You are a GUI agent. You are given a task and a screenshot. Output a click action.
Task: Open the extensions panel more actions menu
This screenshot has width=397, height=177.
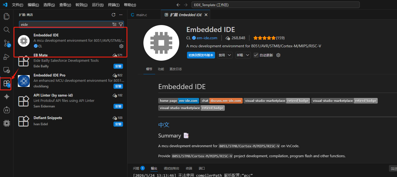[121, 15]
